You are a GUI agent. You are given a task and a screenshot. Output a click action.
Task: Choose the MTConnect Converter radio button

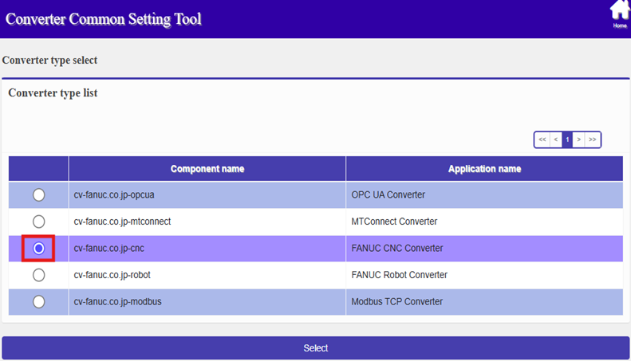click(x=38, y=222)
